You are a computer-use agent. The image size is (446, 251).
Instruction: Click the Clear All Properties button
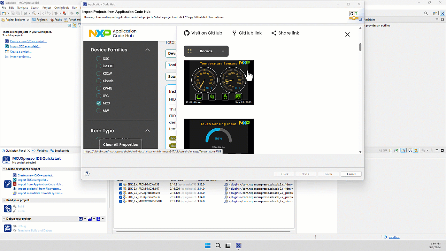pyautogui.click(x=120, y=144)
